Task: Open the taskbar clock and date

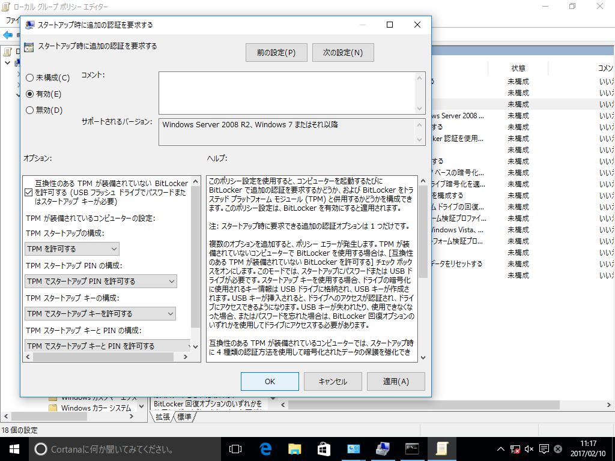Action: 588,449
